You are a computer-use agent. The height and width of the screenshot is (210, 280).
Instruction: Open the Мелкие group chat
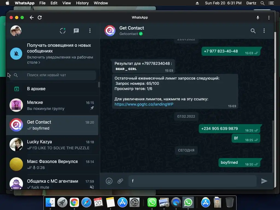coord(52,105)
